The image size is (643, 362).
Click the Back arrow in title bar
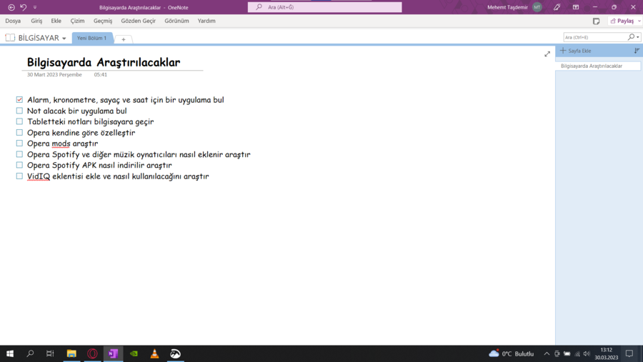(11, 7)
